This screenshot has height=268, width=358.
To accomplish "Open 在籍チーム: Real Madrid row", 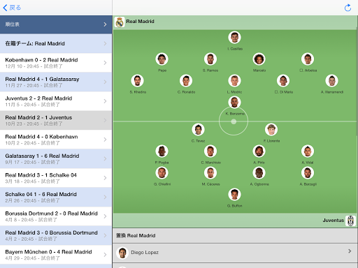I will pyautogui.click(x=56, y=43).
